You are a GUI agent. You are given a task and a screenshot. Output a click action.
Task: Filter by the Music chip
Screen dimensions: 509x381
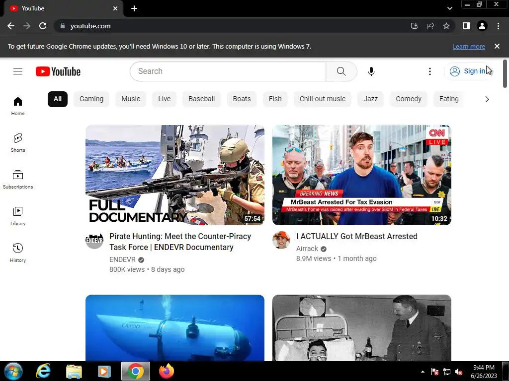(x=131, y=99)
